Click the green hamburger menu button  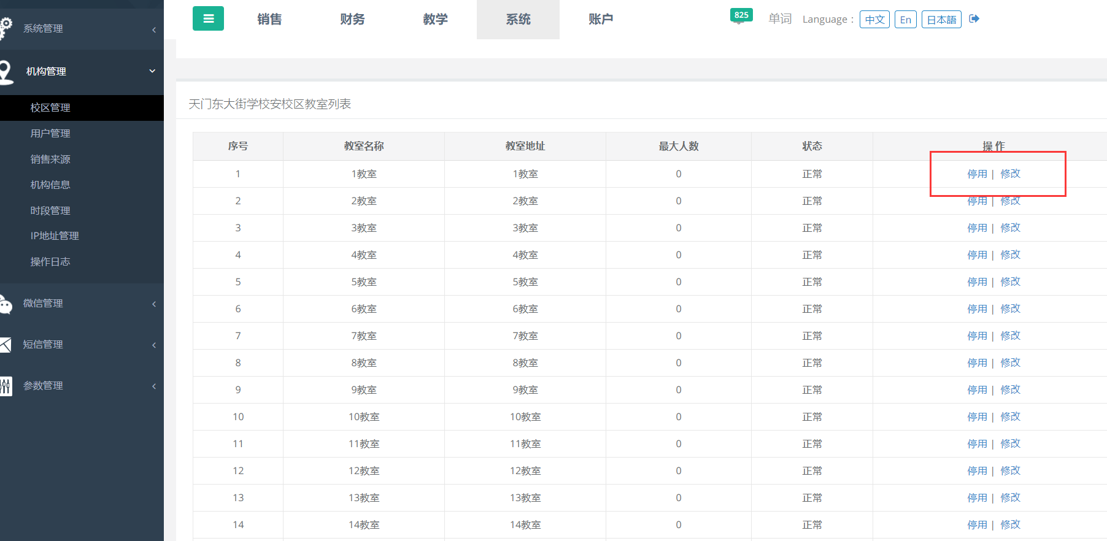[x=208, y=18]
